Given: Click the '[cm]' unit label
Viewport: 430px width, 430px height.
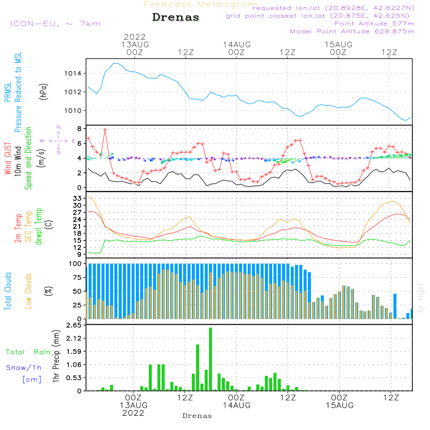Looking at the screenshot, I should click(x=32, y=380).
